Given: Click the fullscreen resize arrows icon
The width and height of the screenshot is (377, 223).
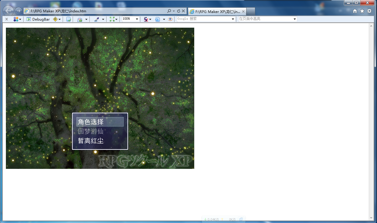Looking at the screenshot, I should click(112, 19).
